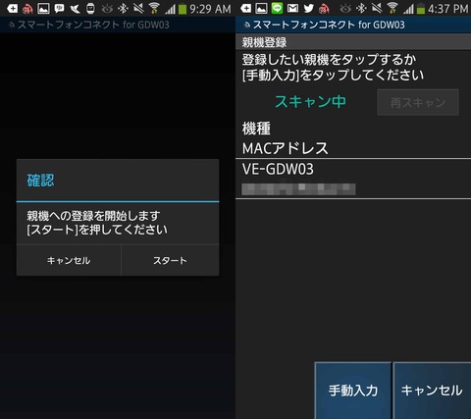The width and height of the screenshot is (471, 419).
Task: Tap the app icon in right title bar
Action: tap(247, 25)
